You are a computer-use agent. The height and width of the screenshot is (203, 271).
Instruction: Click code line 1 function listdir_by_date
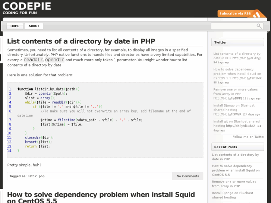(x=48, y=89)
